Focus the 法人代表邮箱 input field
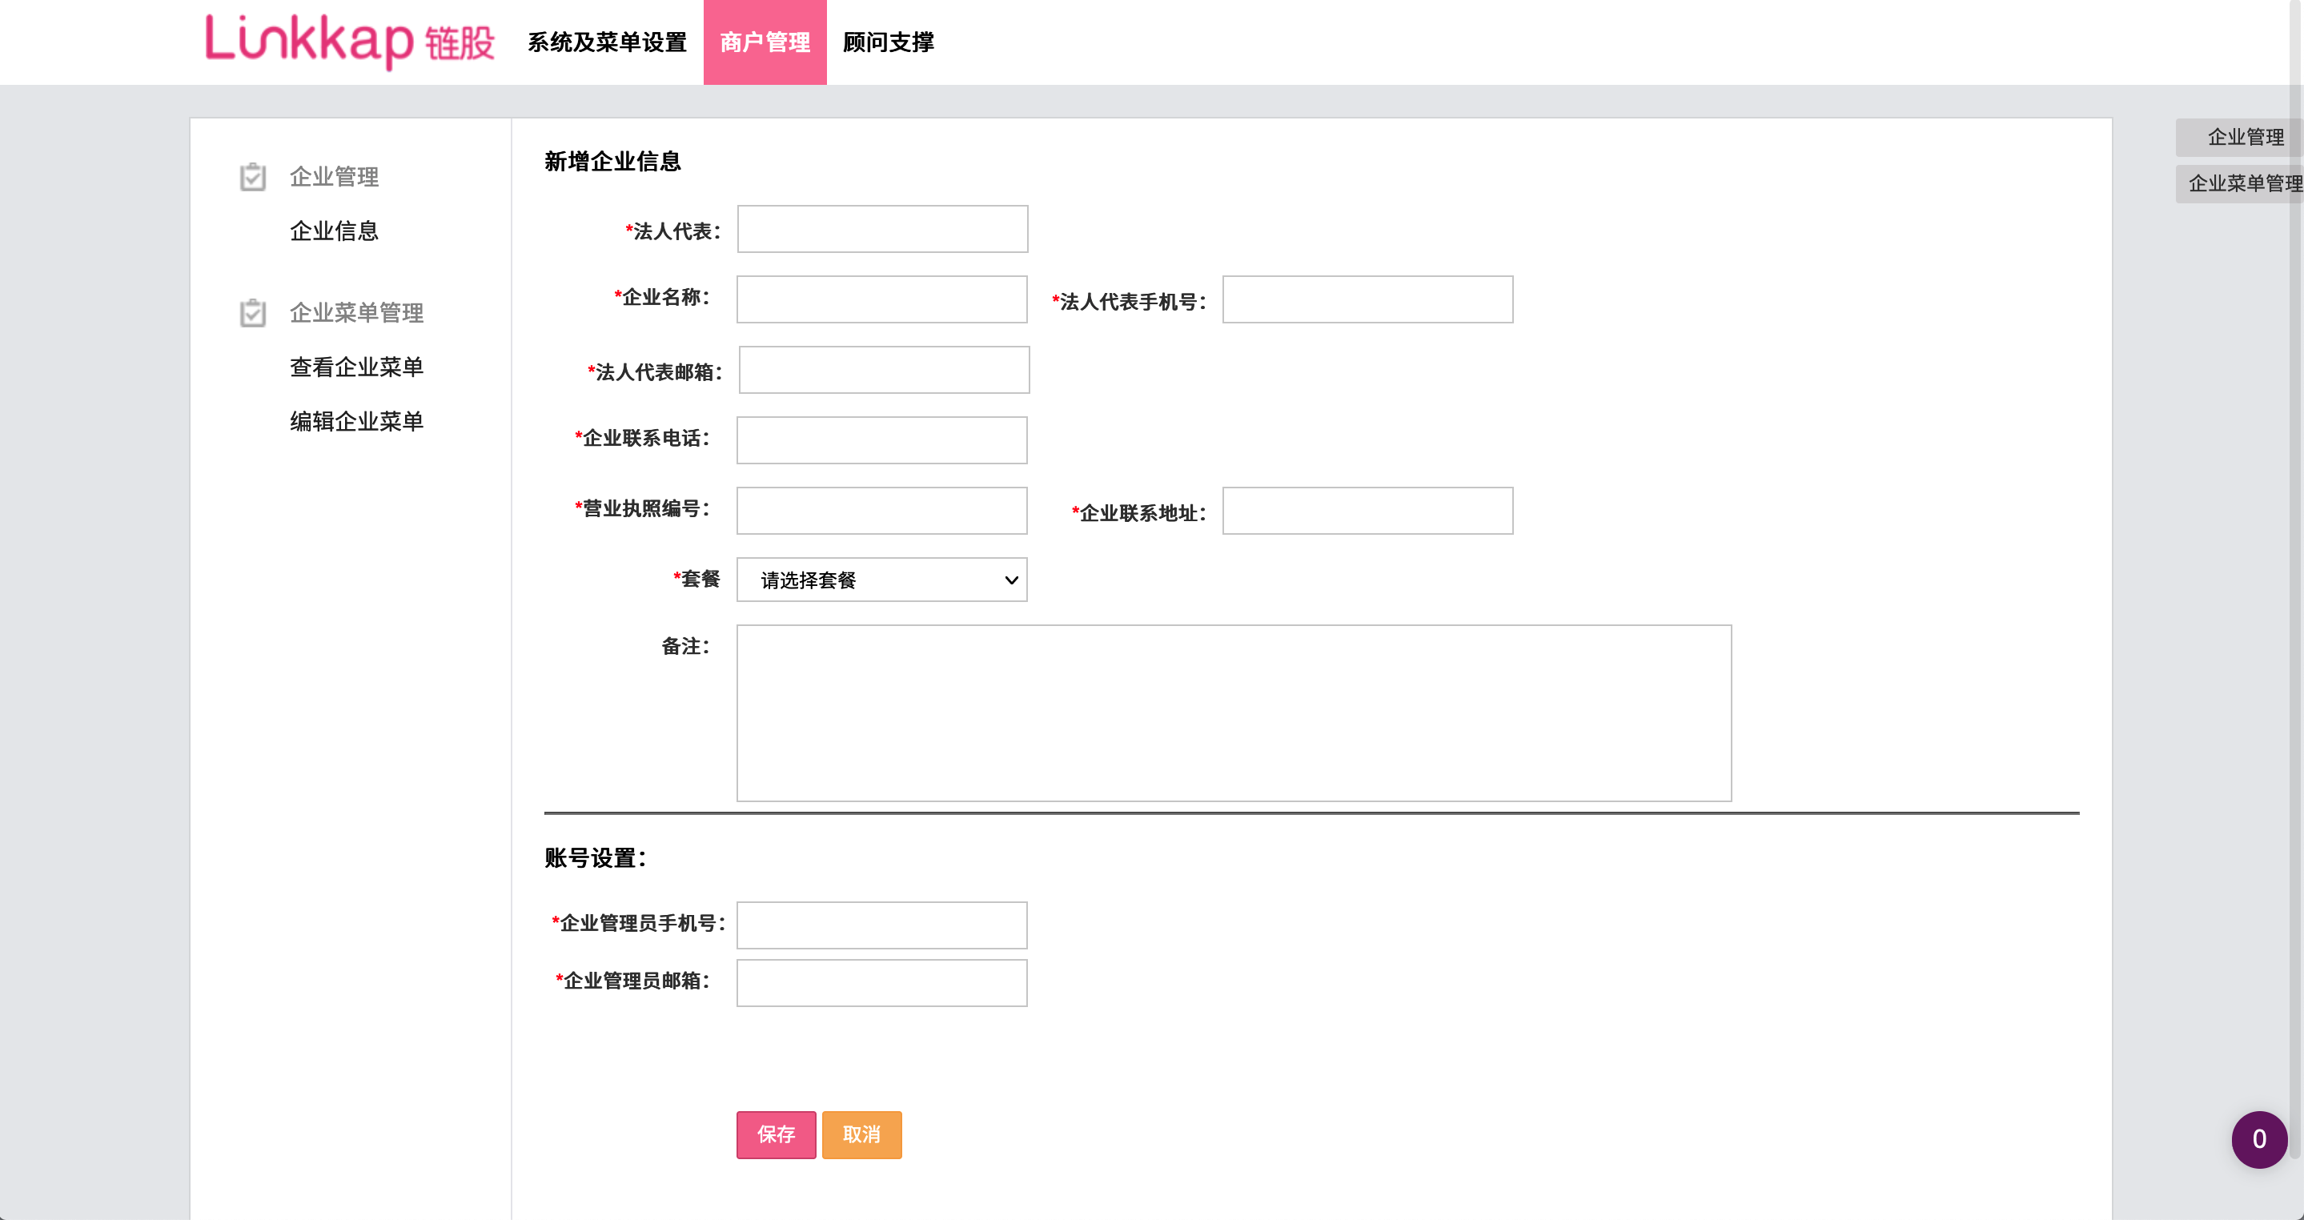This screenshot has width=2304, height=1220. coord(885,371)
